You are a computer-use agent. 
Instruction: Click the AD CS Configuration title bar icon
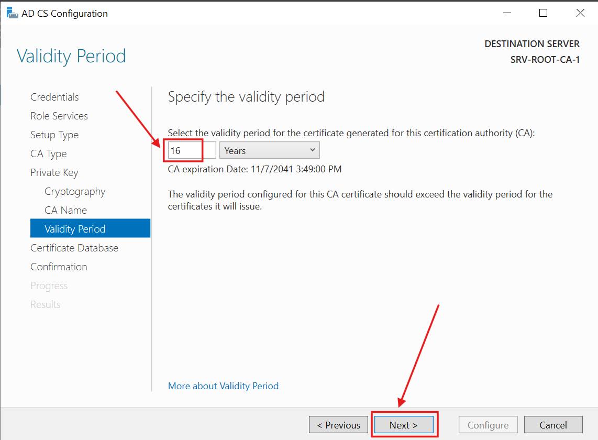point(12,12)
